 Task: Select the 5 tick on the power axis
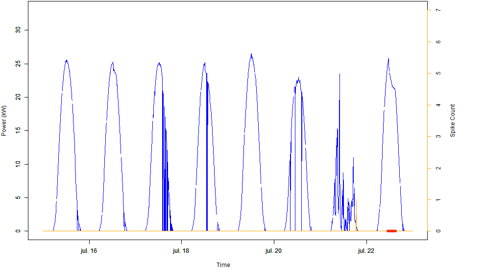[x=19, y=198]
